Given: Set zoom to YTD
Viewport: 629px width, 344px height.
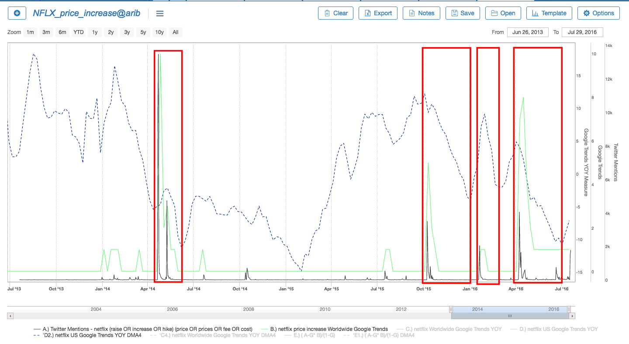Looking at the screenshot, I should click(x=79, y=32).
